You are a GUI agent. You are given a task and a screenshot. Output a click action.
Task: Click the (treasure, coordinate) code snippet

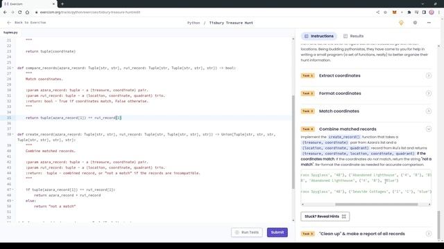click(x=325, y=142)
